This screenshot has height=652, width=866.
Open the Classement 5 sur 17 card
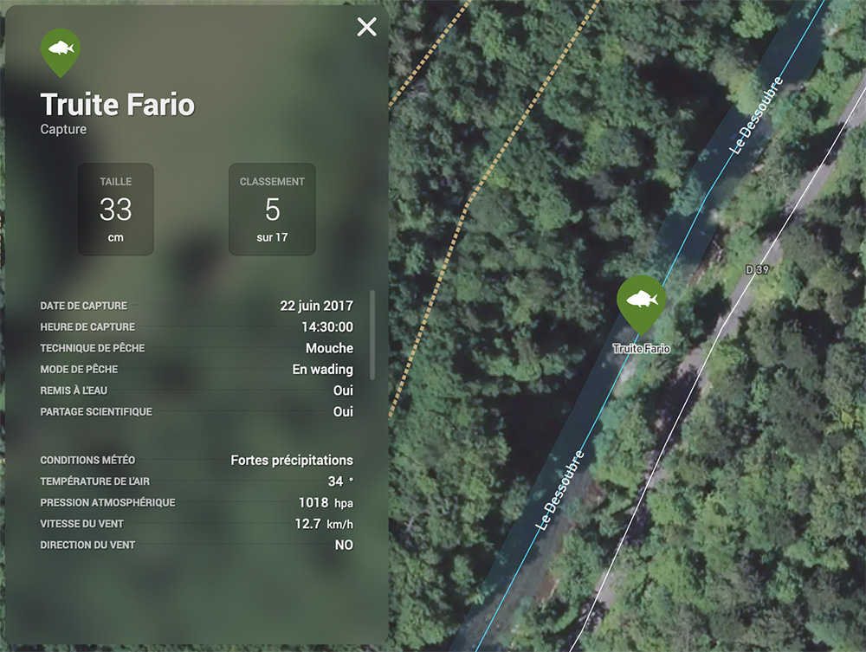(x=272, y=210)
